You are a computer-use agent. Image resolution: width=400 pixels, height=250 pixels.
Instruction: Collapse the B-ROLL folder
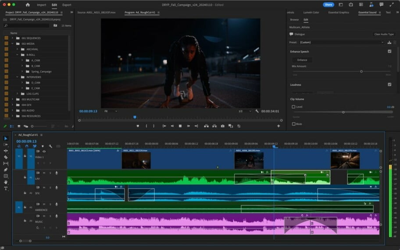(17, 55)
